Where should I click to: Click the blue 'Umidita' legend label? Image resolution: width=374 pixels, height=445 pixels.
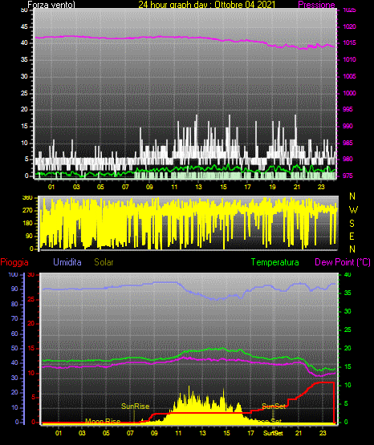pos(67,262)
